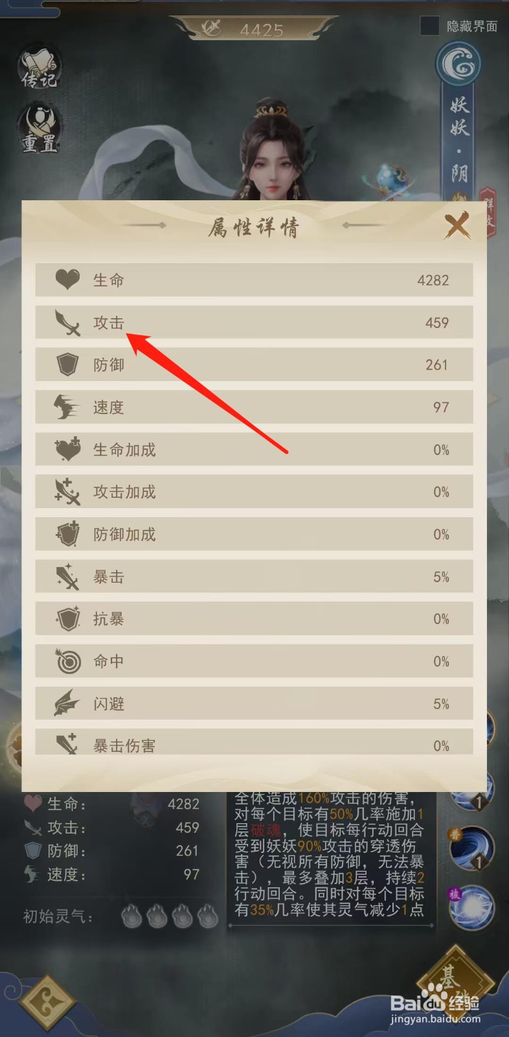
Task: Close the 属性详情 panel with X
Action: point(457,226)
